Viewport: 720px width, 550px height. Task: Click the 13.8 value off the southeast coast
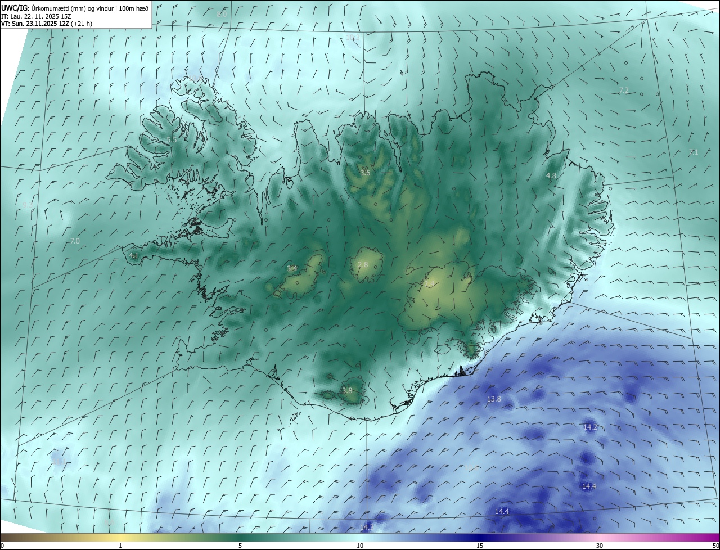494,399
